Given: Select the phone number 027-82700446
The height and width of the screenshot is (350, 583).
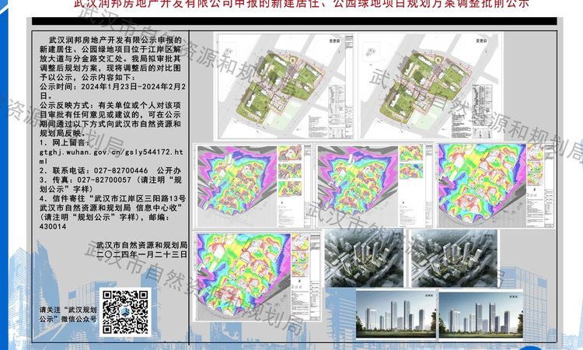Looking at the screenshot, I should pyautogui.click(x=120, y=170).
